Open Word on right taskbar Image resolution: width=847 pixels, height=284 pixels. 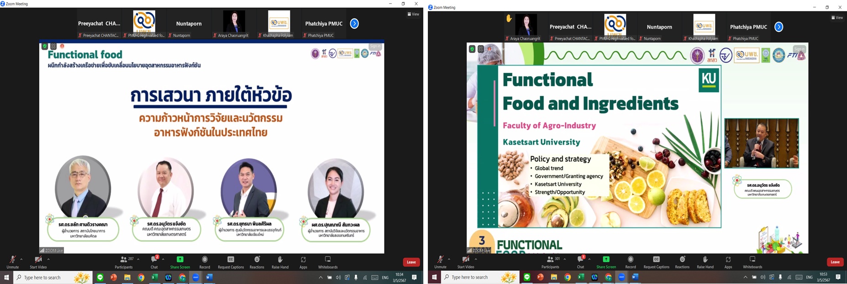635,277
